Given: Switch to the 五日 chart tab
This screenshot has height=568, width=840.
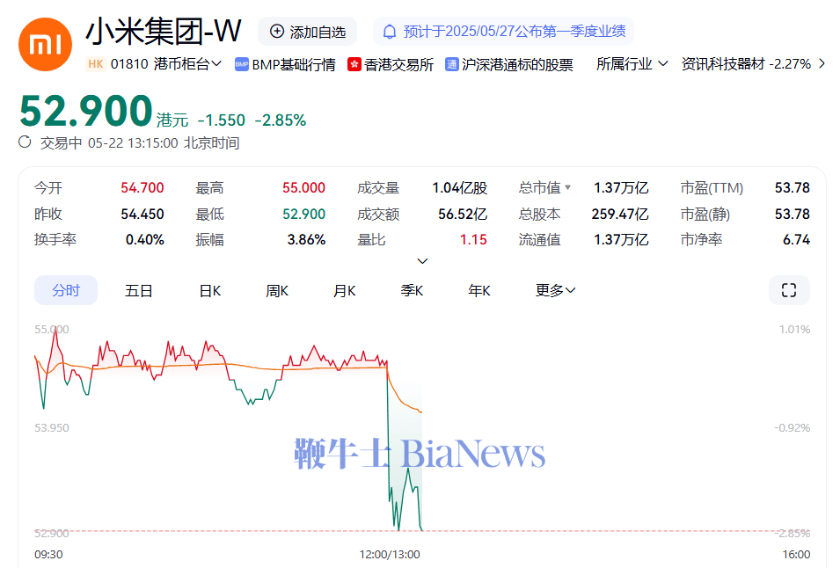Looking at the screenshot, I should (x=139, y=291).
